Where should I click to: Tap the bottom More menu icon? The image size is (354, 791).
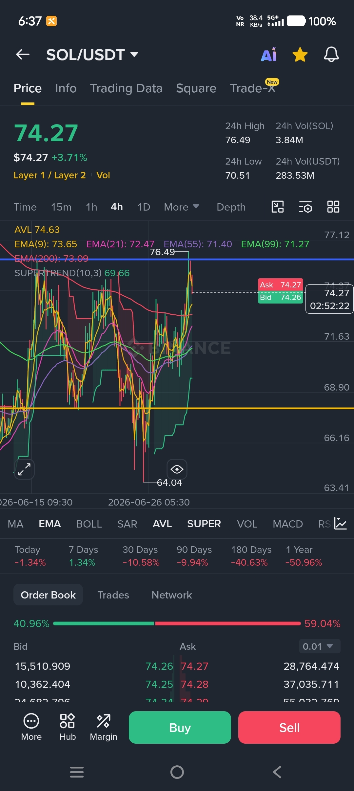point(31,727)
